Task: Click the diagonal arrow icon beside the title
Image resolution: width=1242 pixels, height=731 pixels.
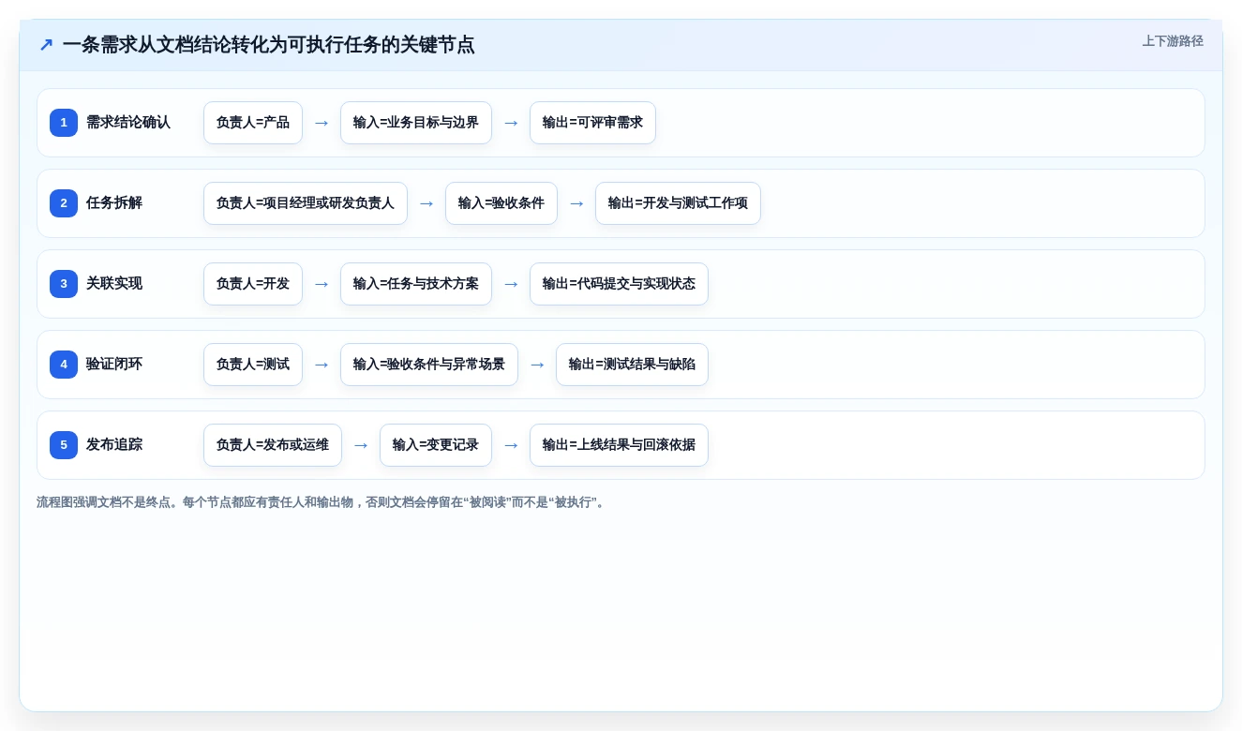Action: pos(46,44)
